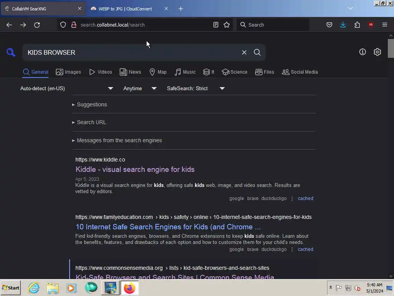
Task: Open the Action Center flag icon
Action: pyautogui.click(x=339, y=288)
